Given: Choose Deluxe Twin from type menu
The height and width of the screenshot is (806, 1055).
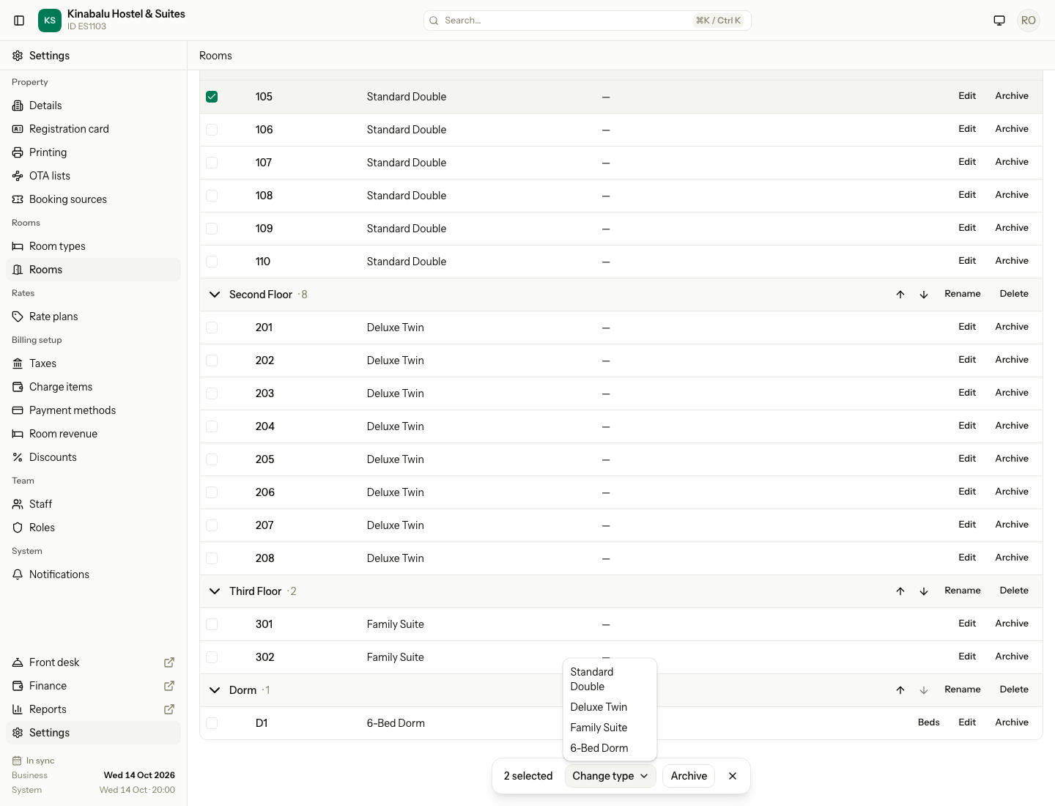Looking at the screenshot, I should pos(610,707).
